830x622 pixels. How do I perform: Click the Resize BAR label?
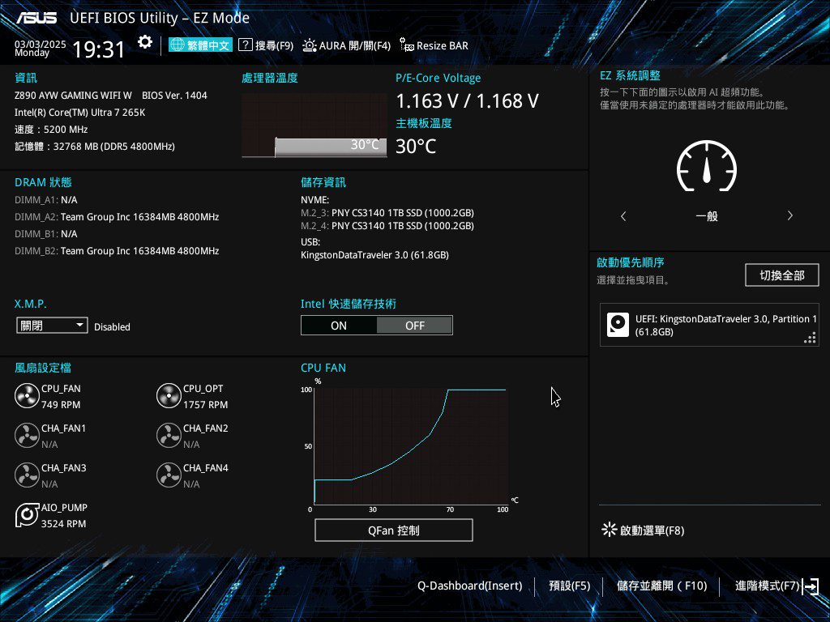coord(443,45)
